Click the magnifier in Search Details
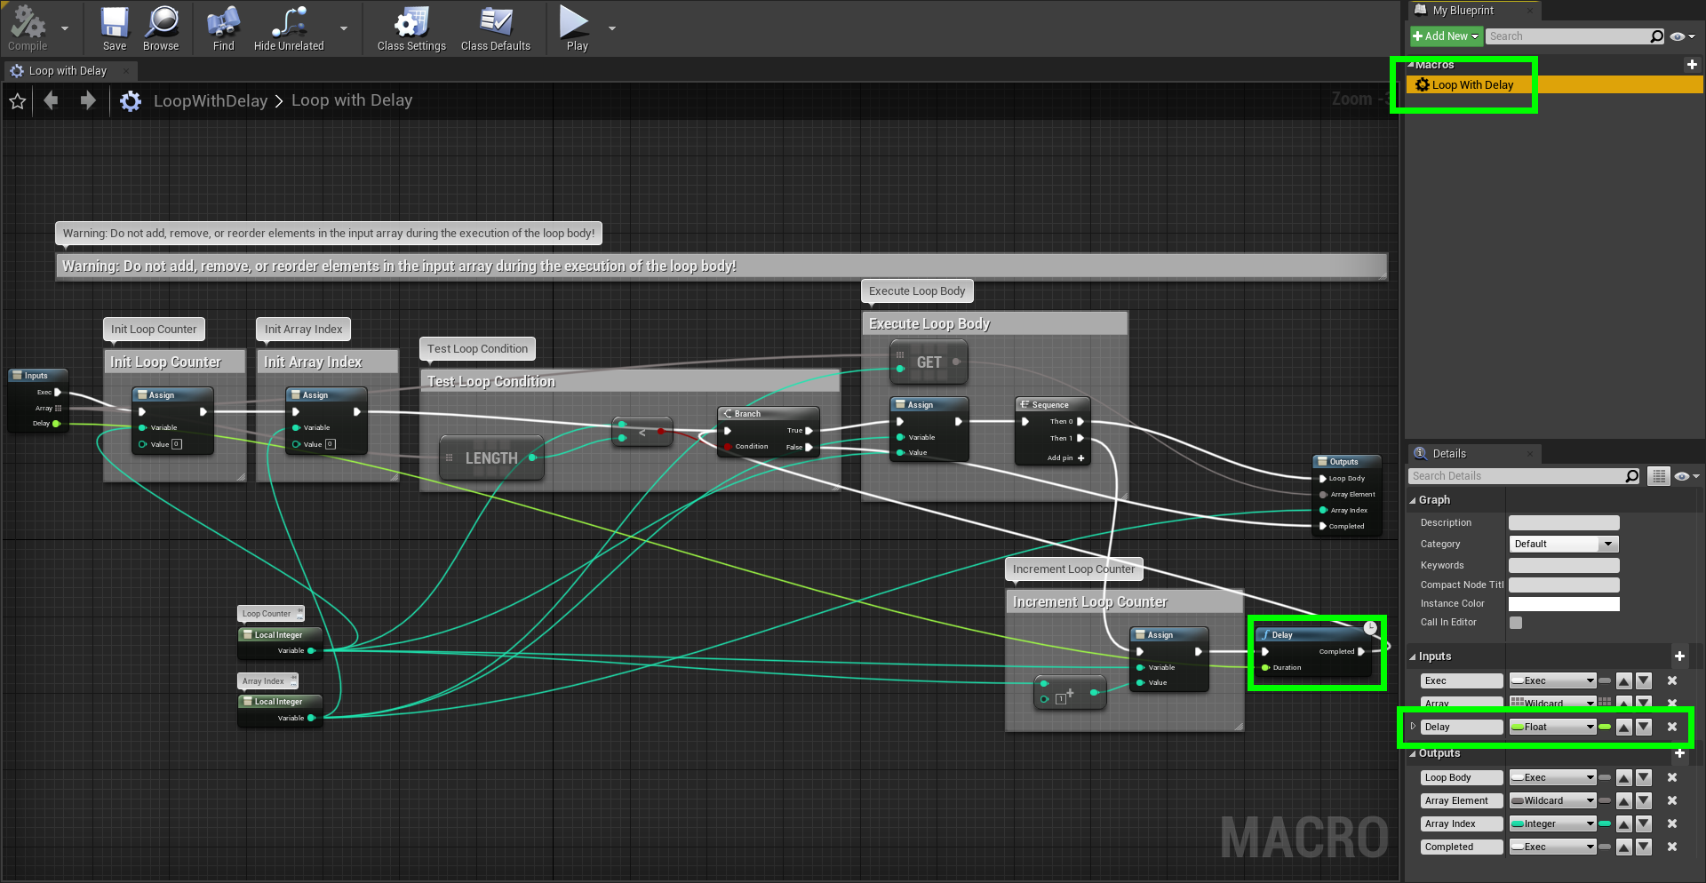This screenshot has width=1706, height=883. pyautogui.click(x=1631, y=476)
